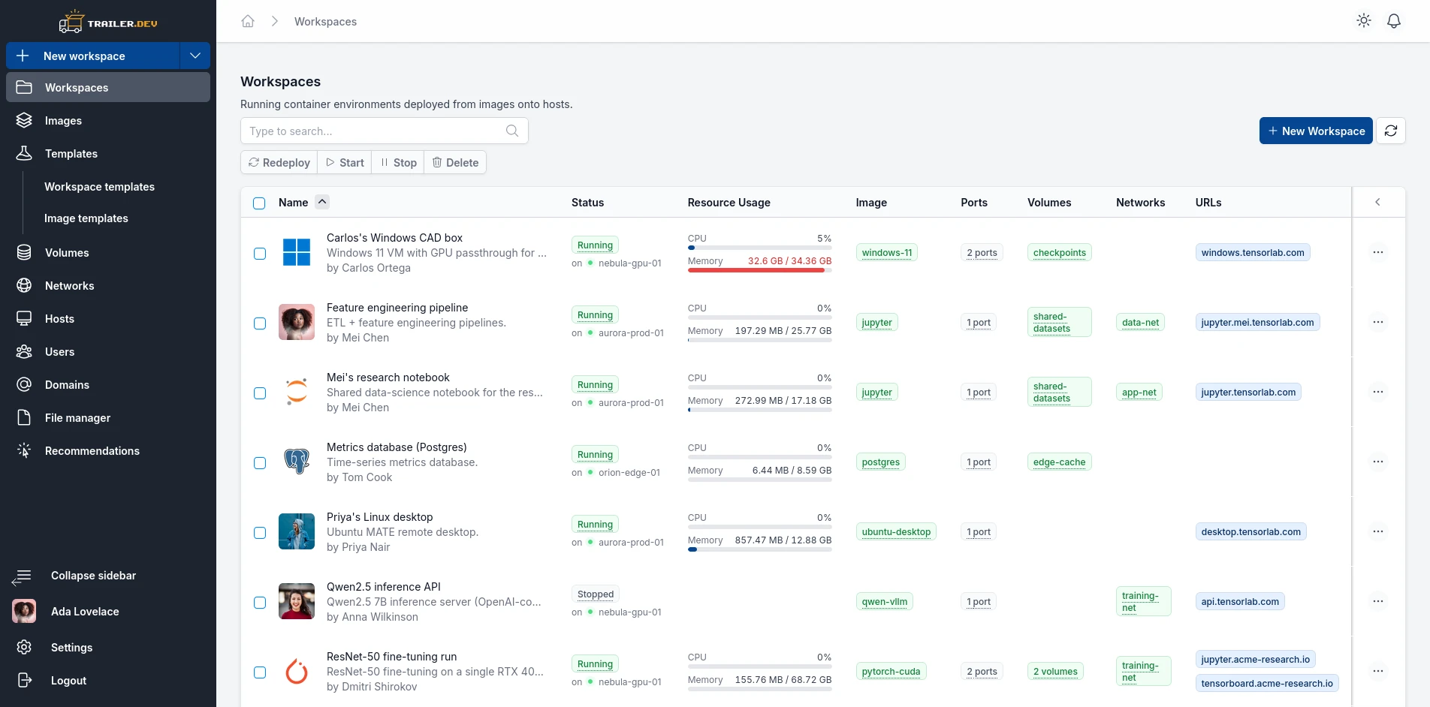
Task: Open Workspaces in sidebar
Action: click(x=108, y=87)
